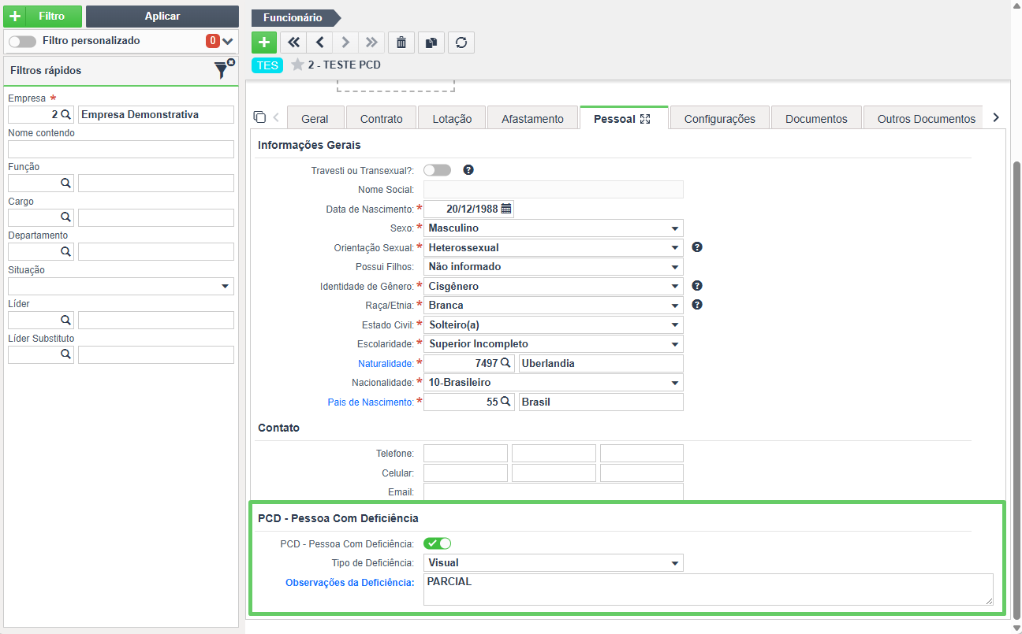Open Cargo lookup magnifier
The width and height of the screenshot is (1022, 634).
(66, 217)
